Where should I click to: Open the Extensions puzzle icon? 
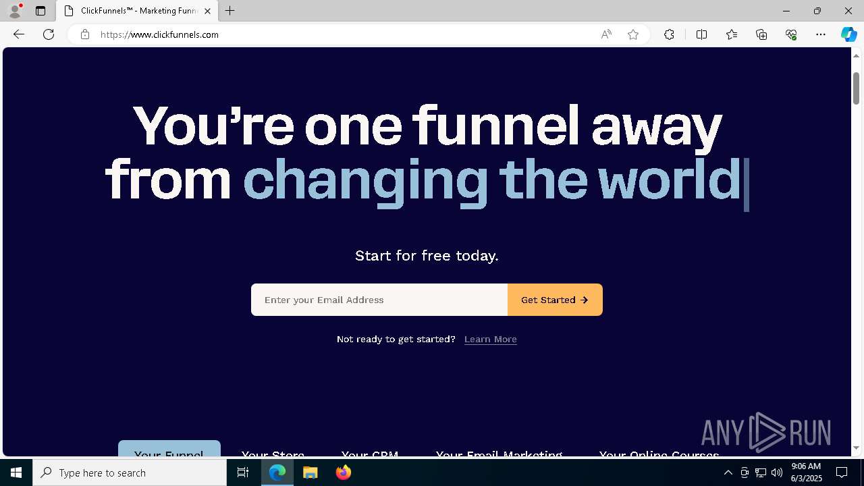(x=669, y=34)
